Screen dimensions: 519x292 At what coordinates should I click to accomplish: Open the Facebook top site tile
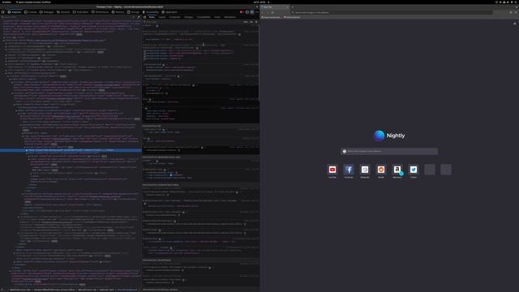click(349, 170)
